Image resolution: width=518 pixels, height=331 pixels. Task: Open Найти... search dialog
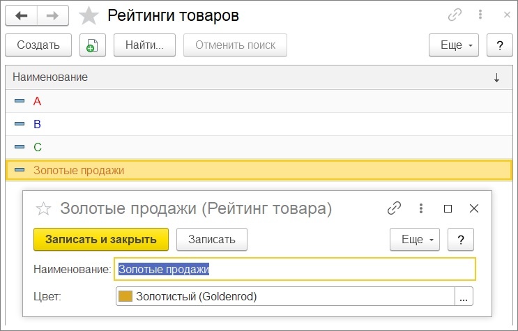[145, 45]
